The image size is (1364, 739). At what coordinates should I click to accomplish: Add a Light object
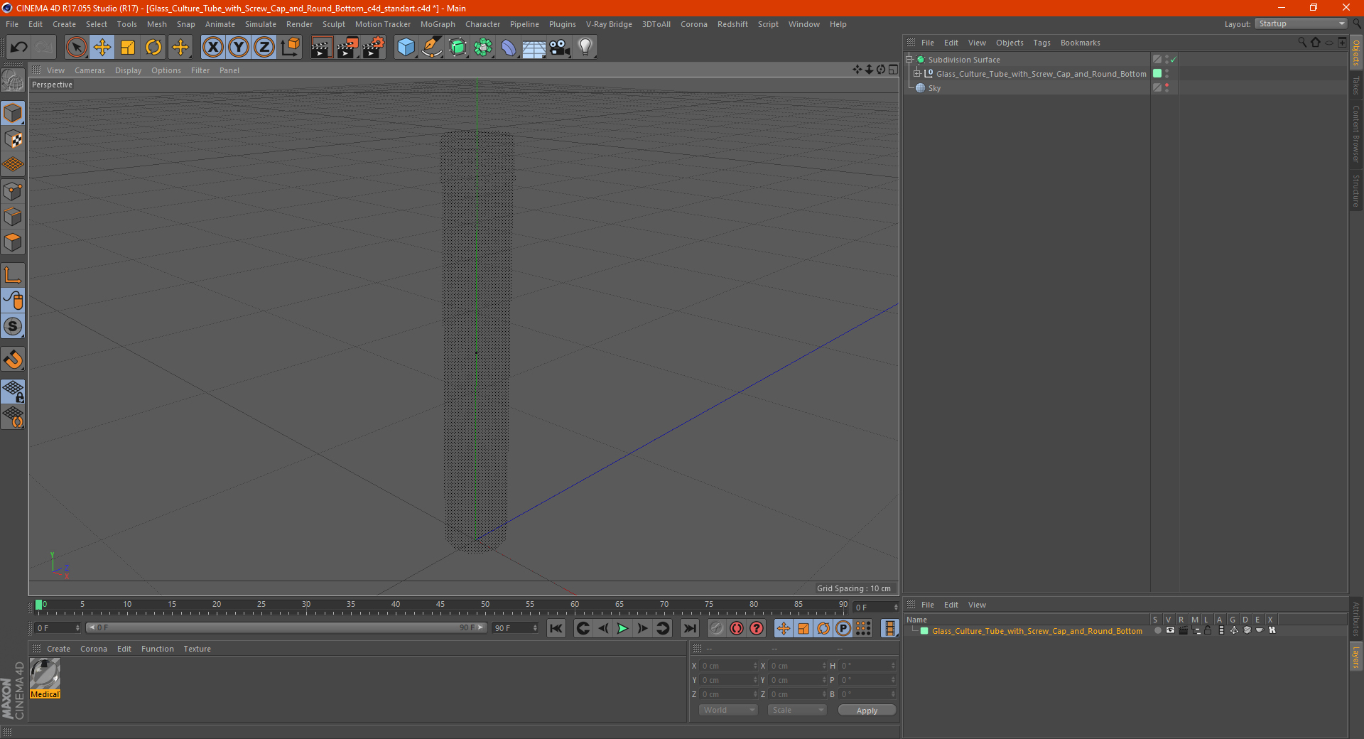point(585,48)
